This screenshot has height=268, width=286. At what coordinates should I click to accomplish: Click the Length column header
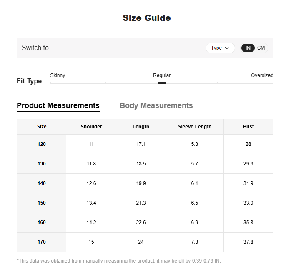coord(141,127)
